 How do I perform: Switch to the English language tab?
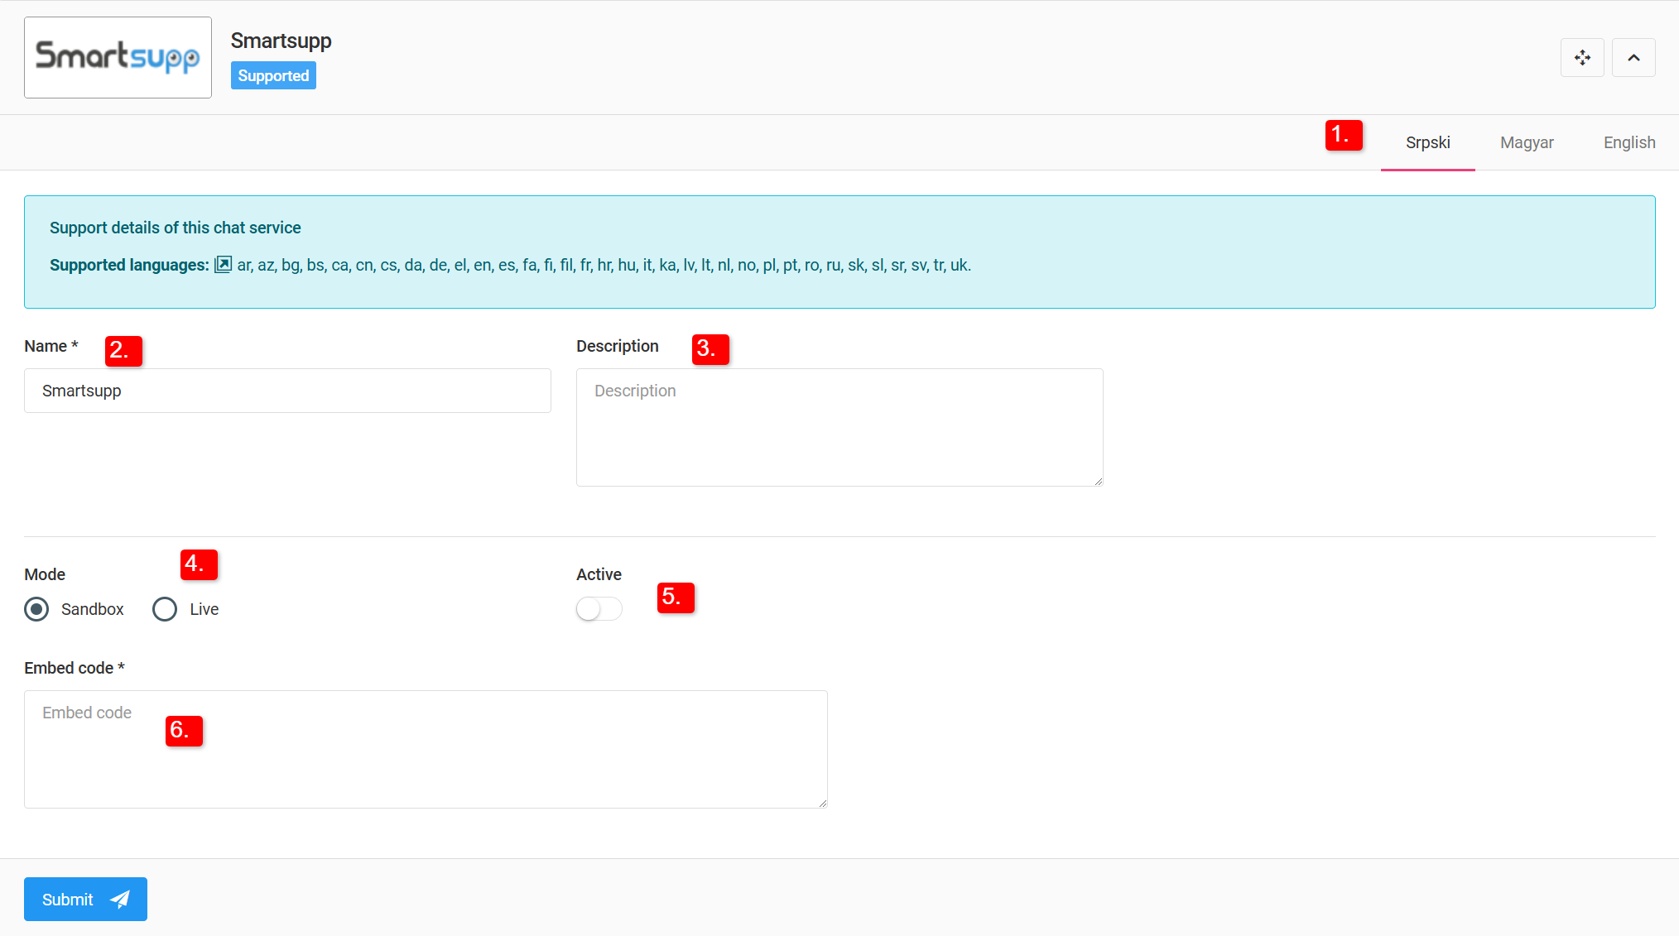[x=1628, y=142]
